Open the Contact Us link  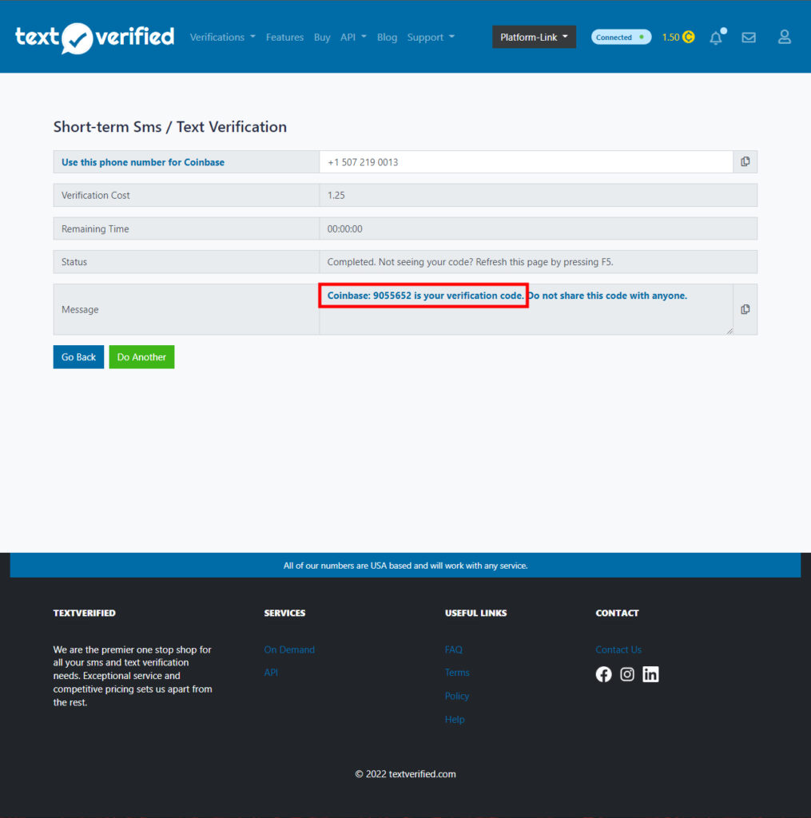(x=618, y=649)
